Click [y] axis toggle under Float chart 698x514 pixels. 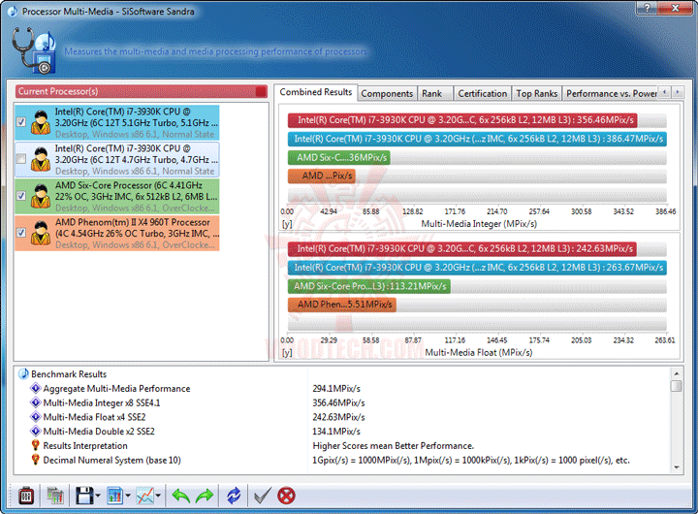[x=287, y=352]
